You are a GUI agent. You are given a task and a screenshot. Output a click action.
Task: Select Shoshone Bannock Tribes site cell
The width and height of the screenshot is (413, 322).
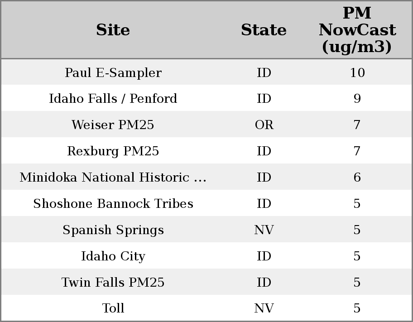pos(113,204)
